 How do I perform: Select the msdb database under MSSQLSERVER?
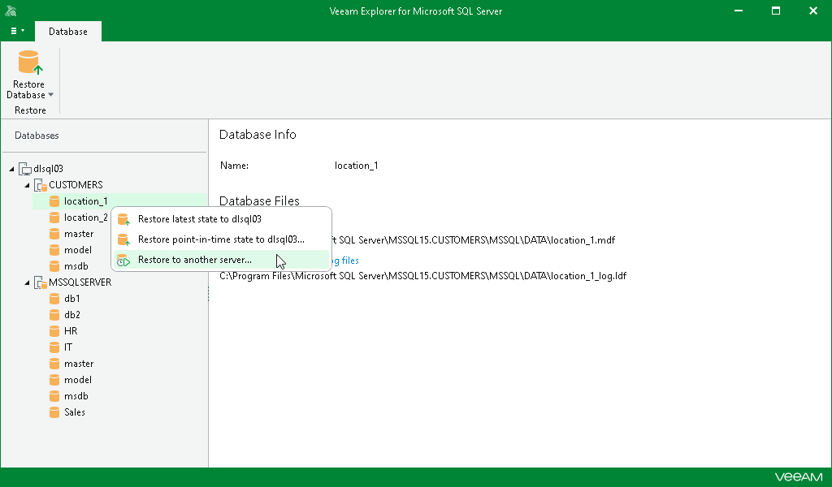pos(76,396)
